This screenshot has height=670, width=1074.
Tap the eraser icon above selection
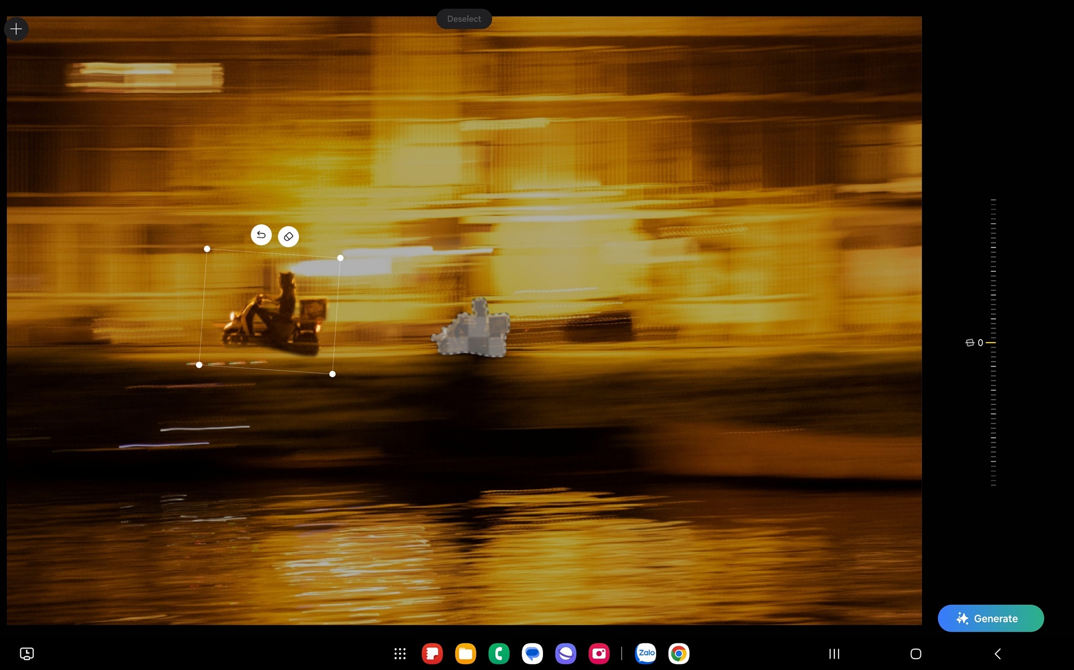tap(288, 237)
